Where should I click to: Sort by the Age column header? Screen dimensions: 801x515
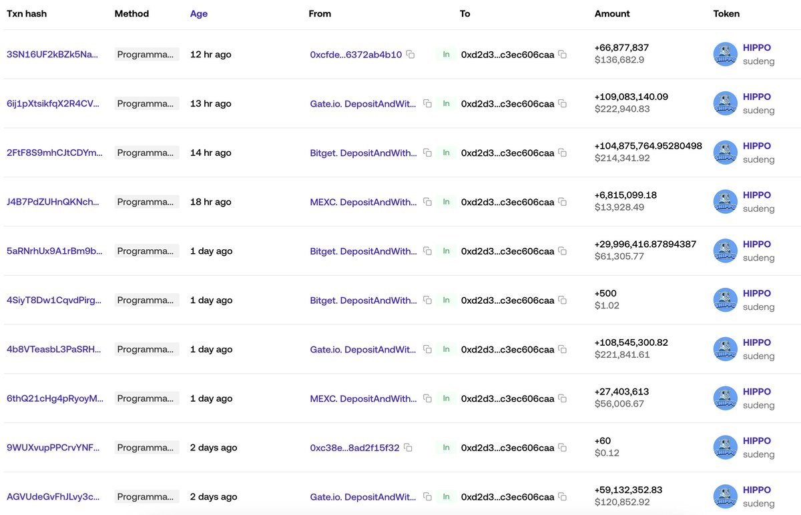(x=199, y=13)
